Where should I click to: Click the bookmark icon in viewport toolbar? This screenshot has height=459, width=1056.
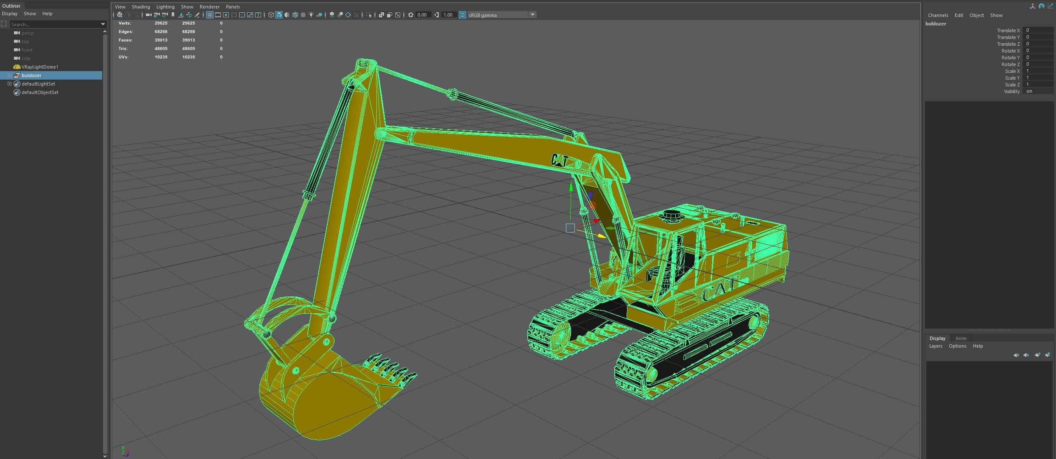click(173, 15)
